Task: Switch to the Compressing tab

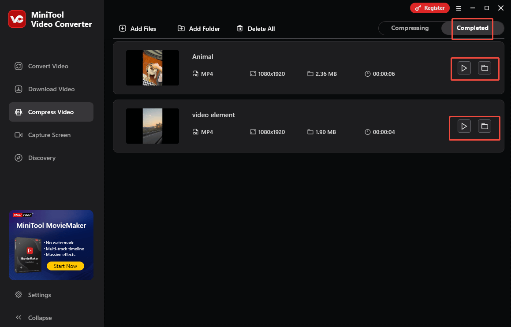Action: (410, 28)
